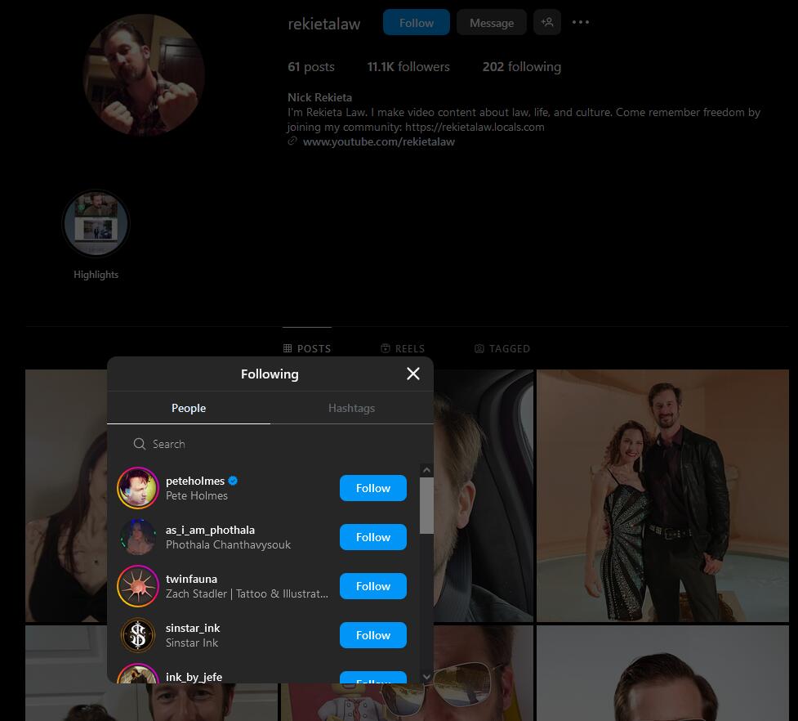This screenshot has width=798, height=721.
Task: Open the ink_by_jefe username
Action: (194, 677)
